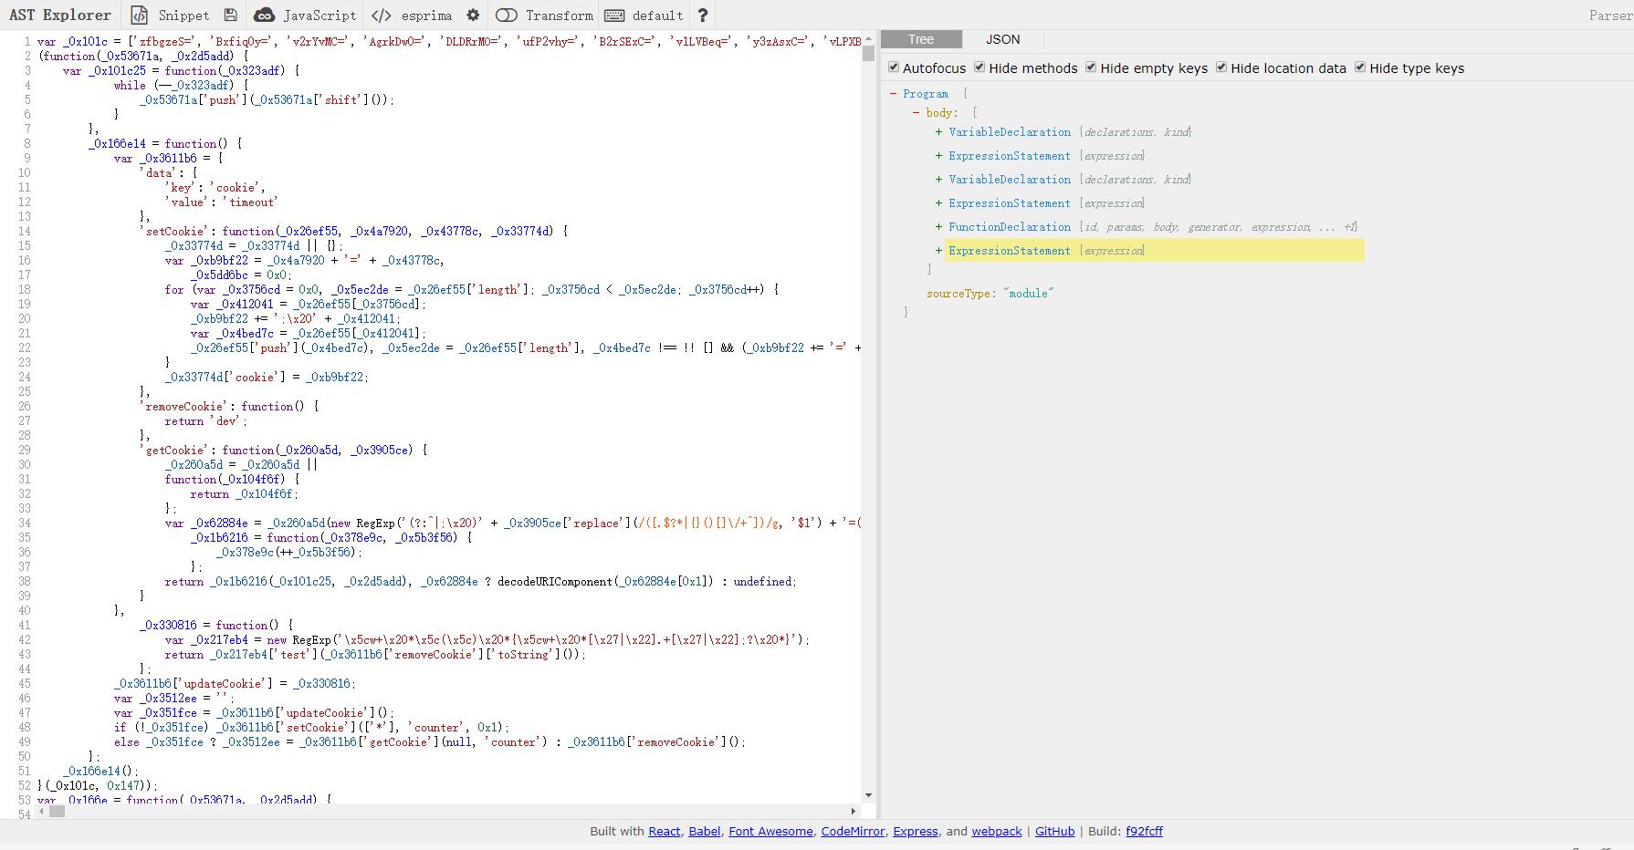Click the save floppy disk icon
Screen dimensions: 1634x850
(230, 16)
